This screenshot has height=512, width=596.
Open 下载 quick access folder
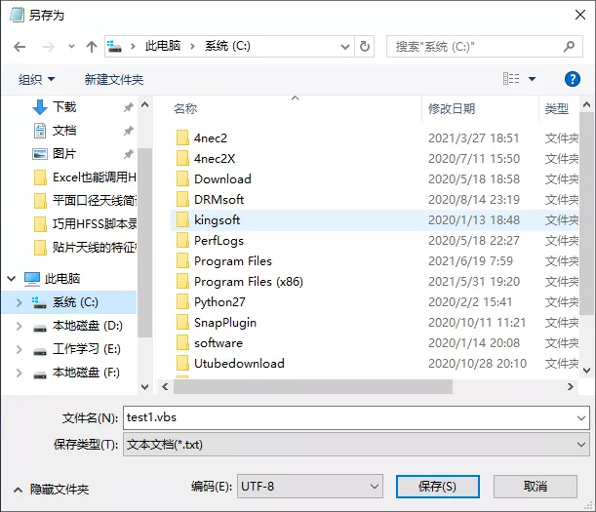point(64,107)
